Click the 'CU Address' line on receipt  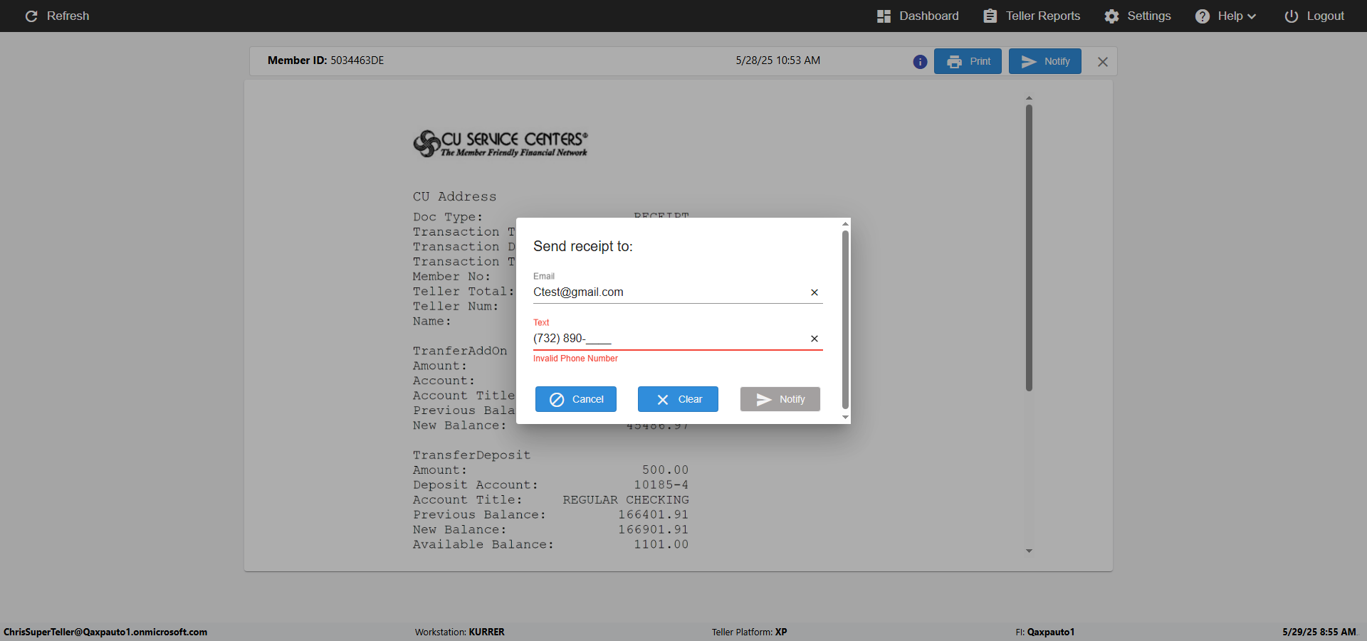455,196
